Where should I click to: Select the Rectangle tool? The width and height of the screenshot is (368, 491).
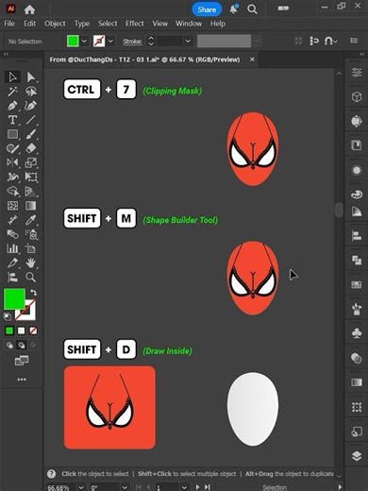(12, 134)
